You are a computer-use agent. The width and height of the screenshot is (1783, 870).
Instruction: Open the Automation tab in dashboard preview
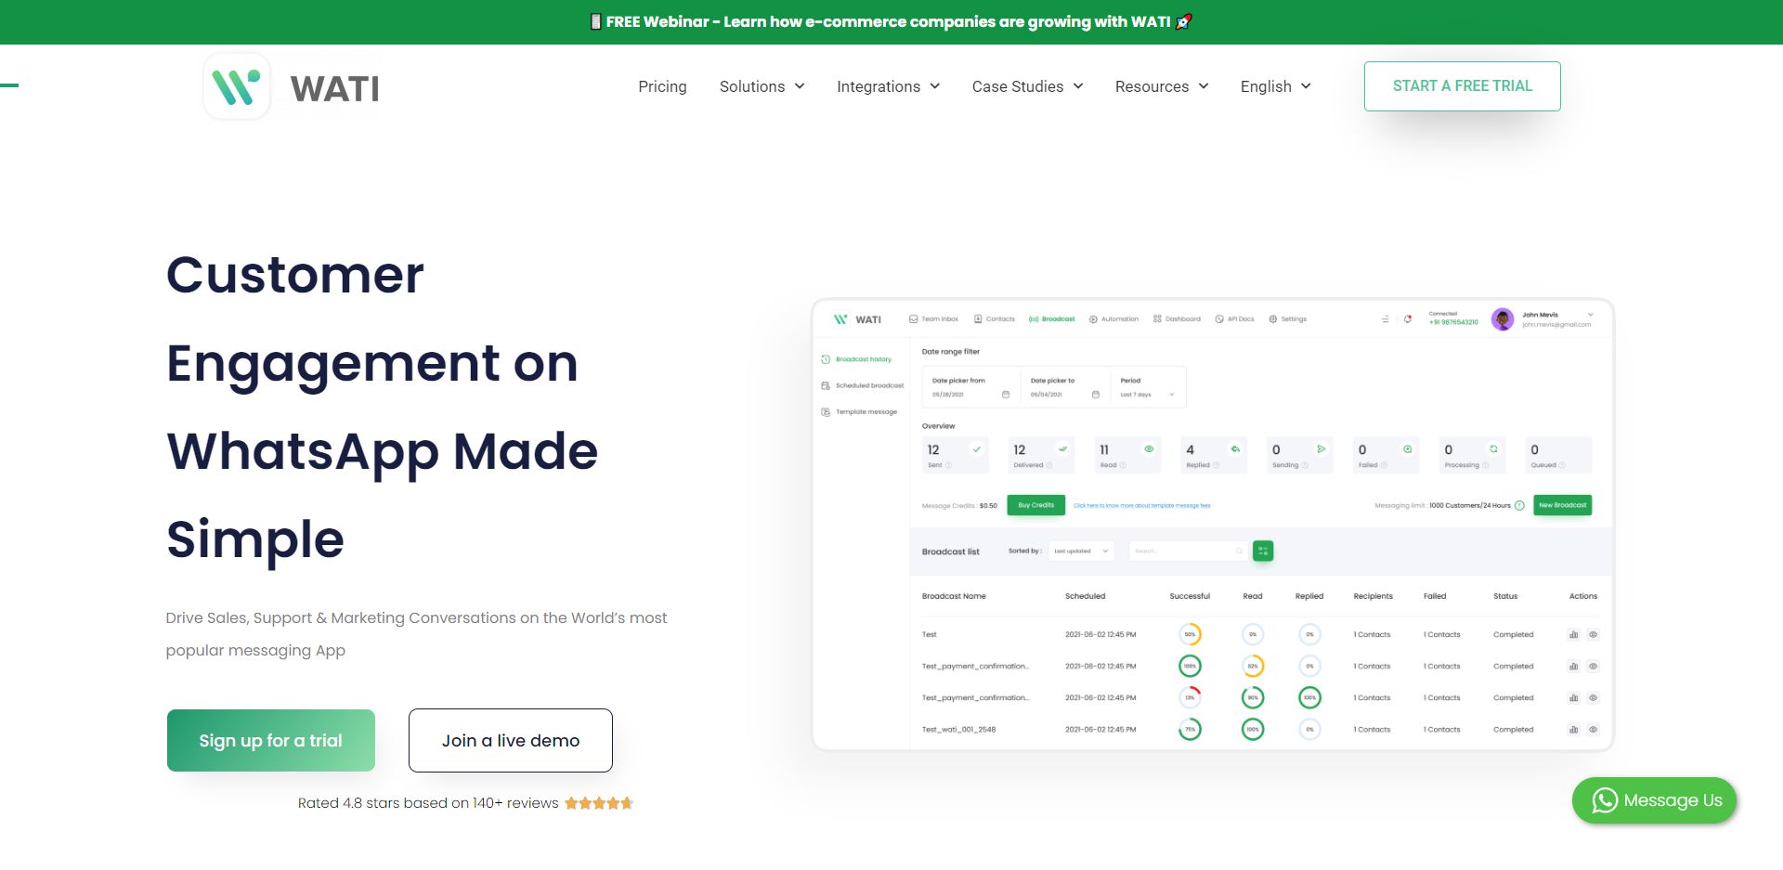[x=1113, y=318]
